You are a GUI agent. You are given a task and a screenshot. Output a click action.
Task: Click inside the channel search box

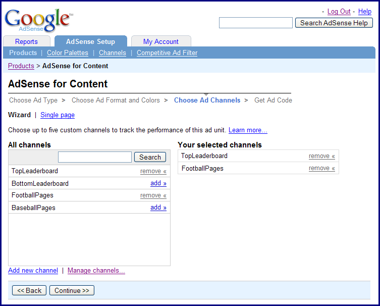coord(94,157)
